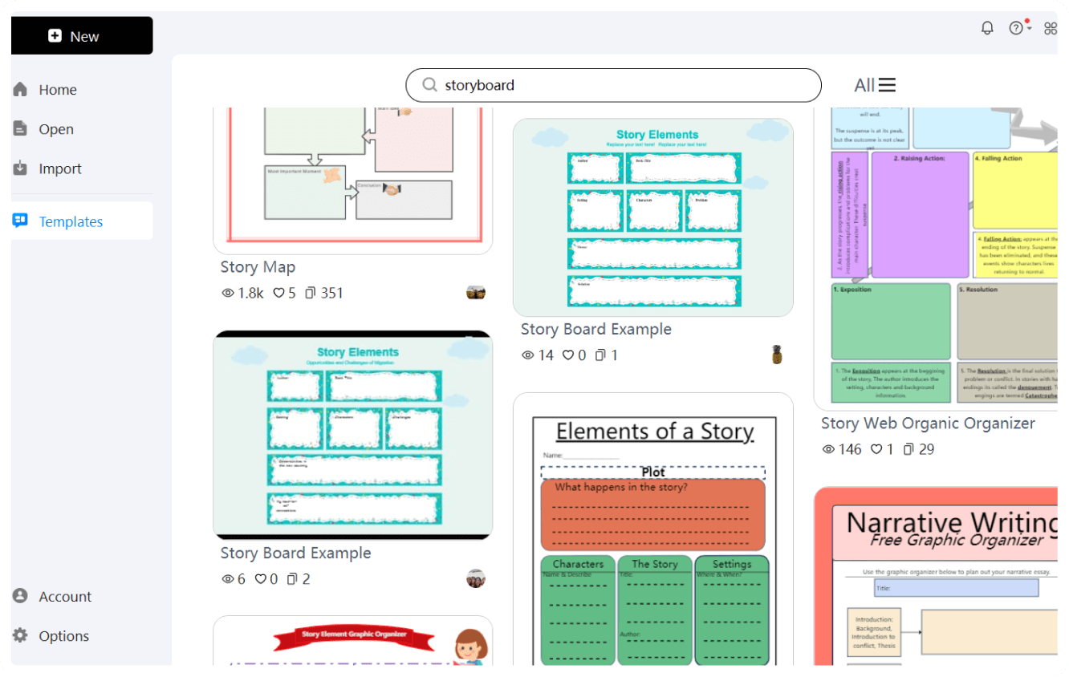Click the search magnifier icon
1069x677 pixels.
pos(429,85)
